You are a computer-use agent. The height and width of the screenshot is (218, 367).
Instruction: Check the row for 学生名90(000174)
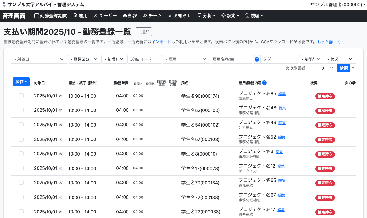[x=21, y=96]
